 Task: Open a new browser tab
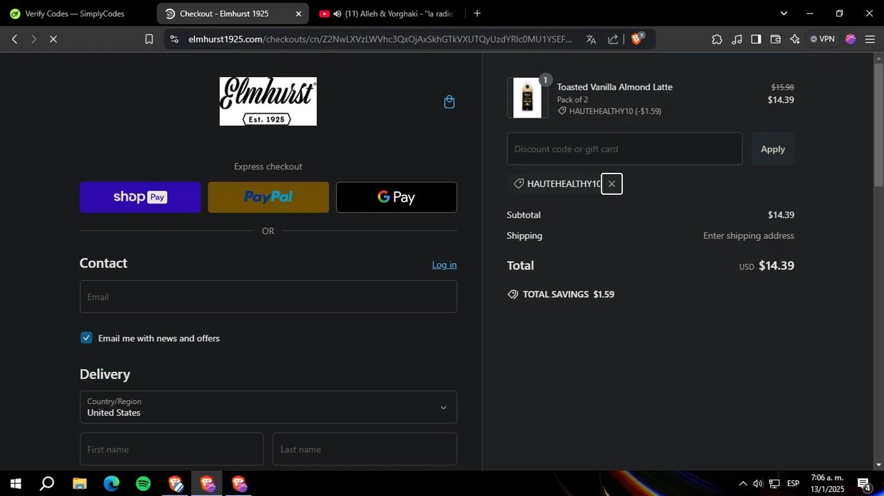pyautogui.click(x=477, y=14)
